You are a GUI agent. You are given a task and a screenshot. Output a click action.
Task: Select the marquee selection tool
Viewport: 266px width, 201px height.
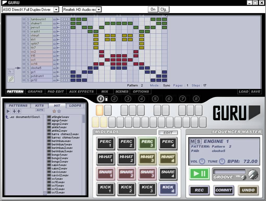click(11, 72)
